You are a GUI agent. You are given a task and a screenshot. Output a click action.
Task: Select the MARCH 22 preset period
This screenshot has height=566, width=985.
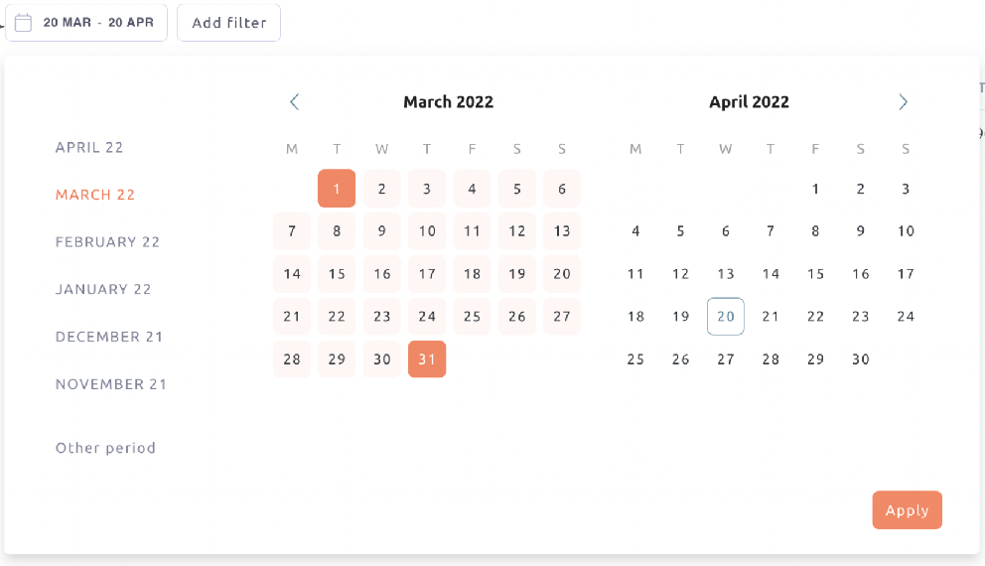95,195
